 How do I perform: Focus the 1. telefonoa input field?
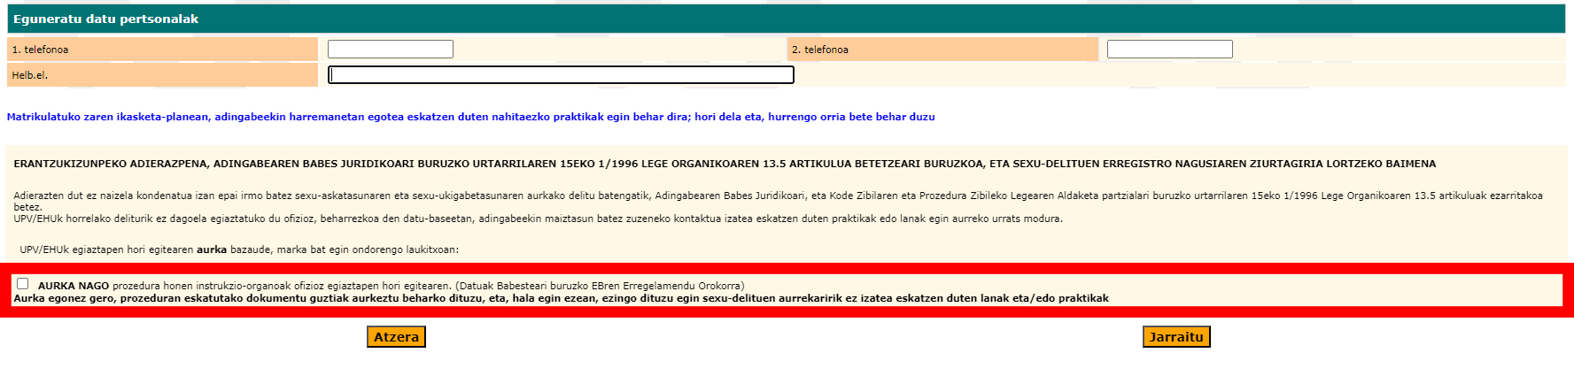click(x=390, y=50)
